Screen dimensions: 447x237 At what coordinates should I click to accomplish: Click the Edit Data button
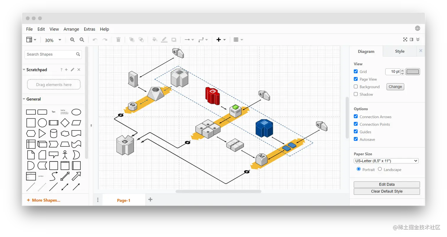tap(387, 184)
